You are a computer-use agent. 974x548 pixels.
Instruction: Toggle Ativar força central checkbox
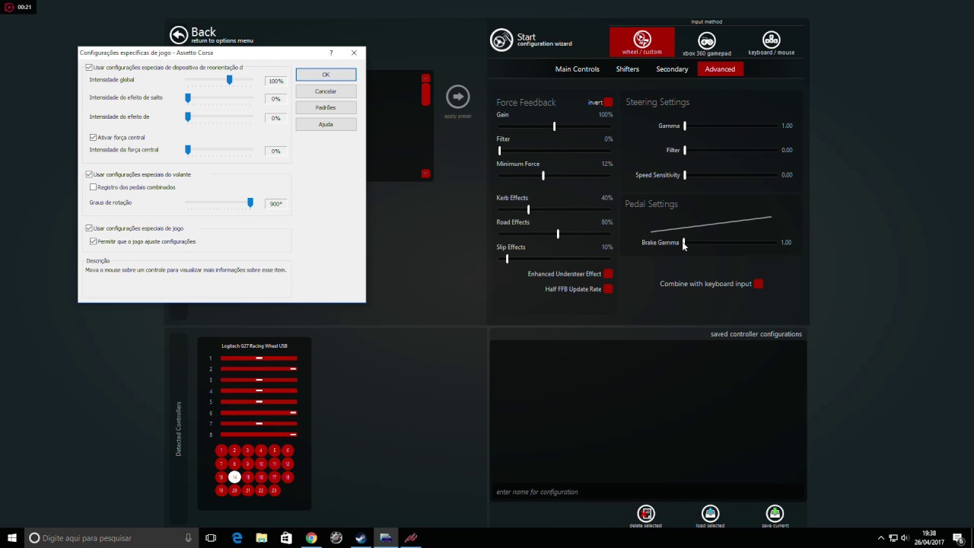pyautogui.click(x=94, y=138)
